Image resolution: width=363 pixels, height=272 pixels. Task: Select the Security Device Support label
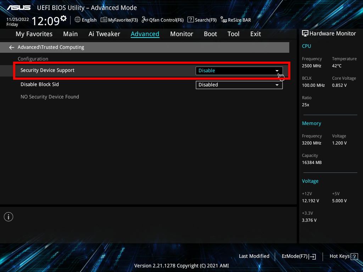pos(48,70)
